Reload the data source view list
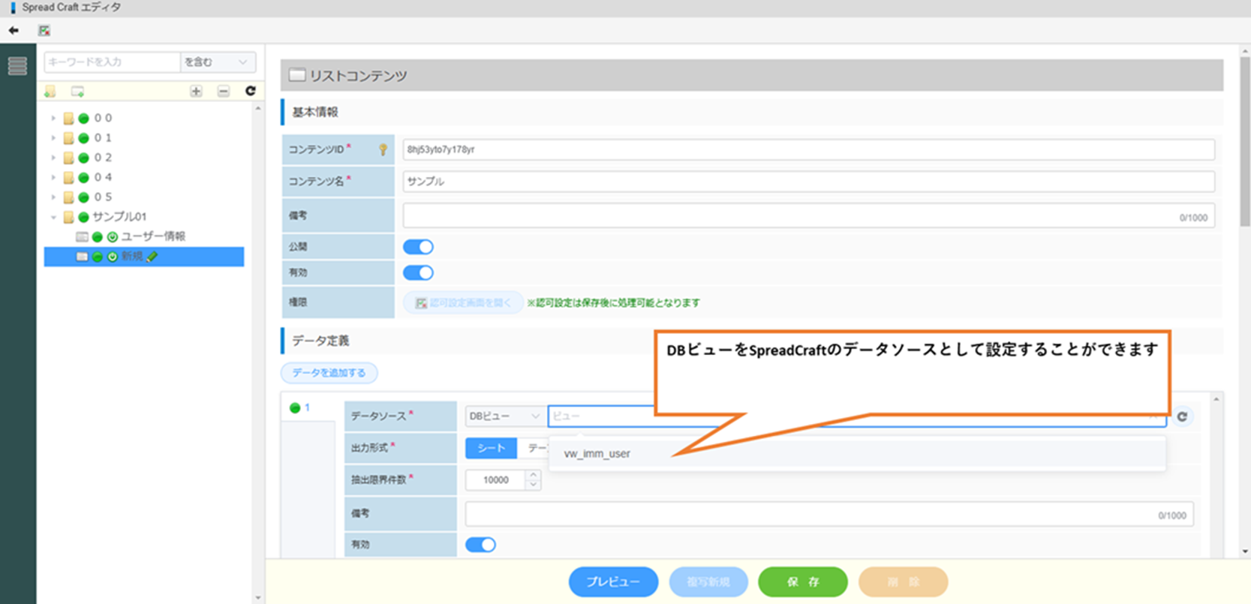This screenshot has height=604, width=1251. coord(1182,416)
